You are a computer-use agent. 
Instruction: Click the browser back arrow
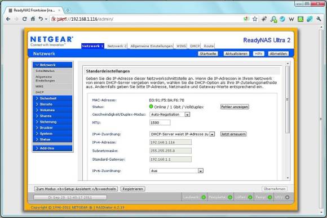coord(8,19)
